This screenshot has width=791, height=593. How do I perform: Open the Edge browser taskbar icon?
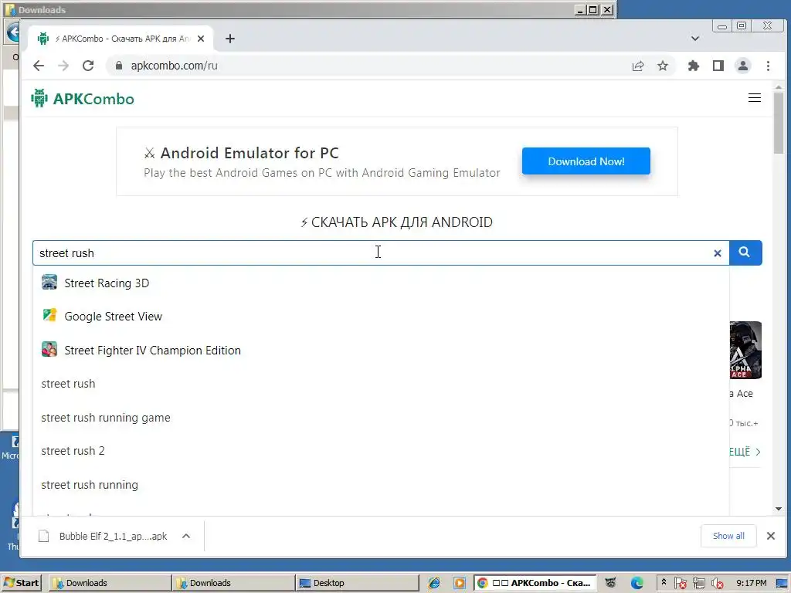click(637, 583)
